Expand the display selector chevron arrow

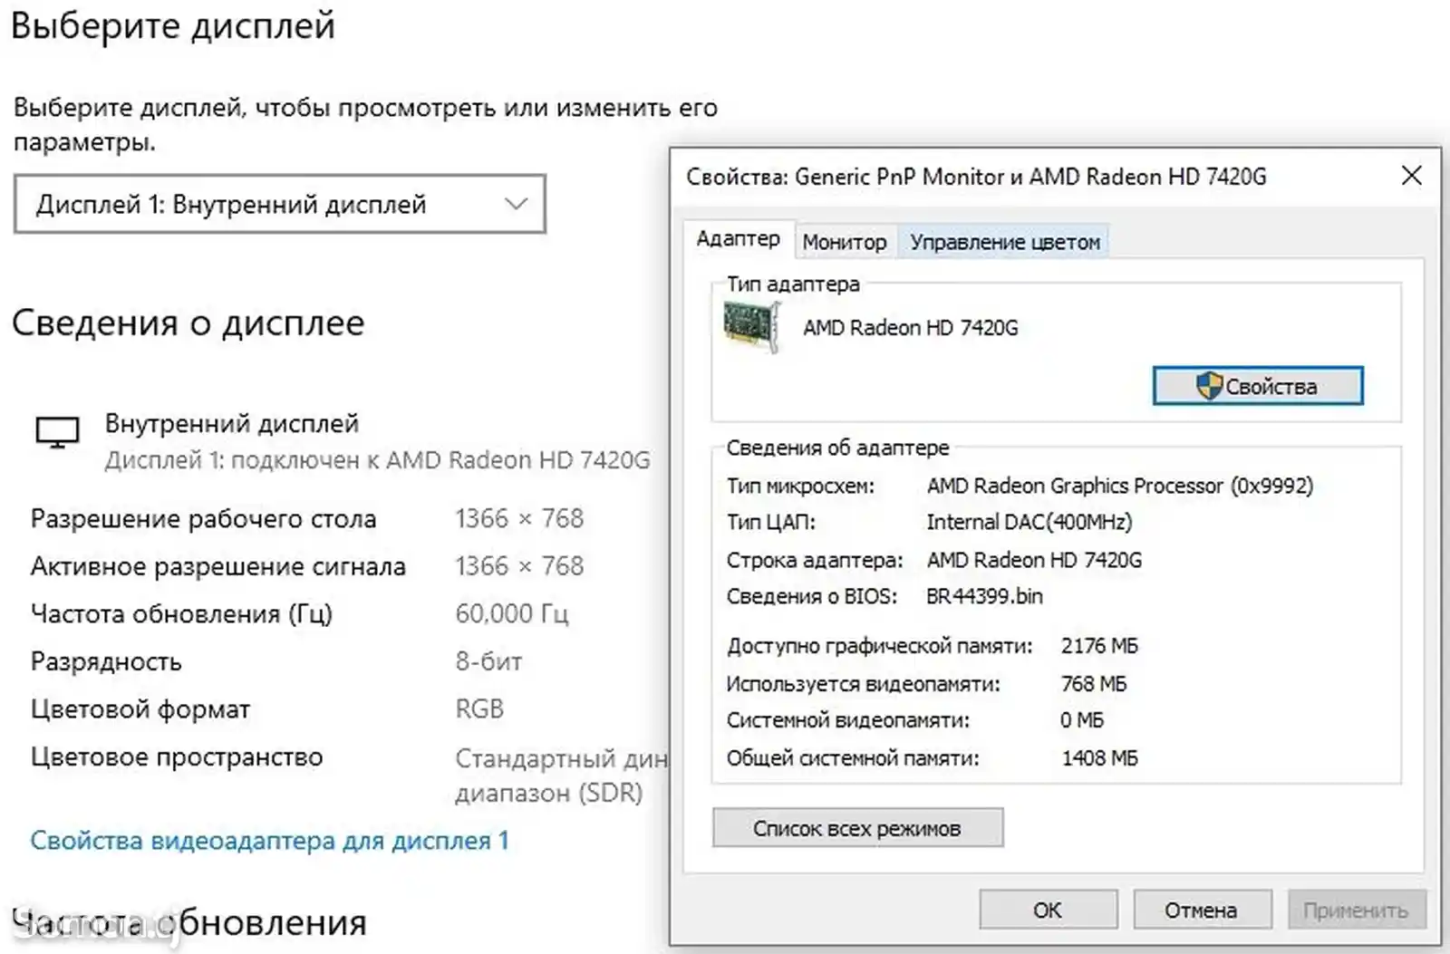[516, 205]
